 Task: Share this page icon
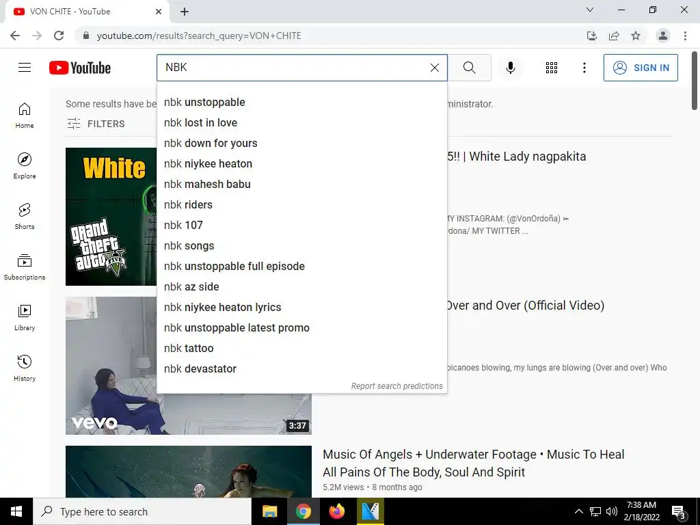[x=614, y=36]
